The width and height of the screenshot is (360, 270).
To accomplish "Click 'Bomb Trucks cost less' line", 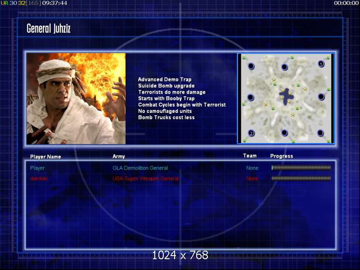I will tap(166, 117).
